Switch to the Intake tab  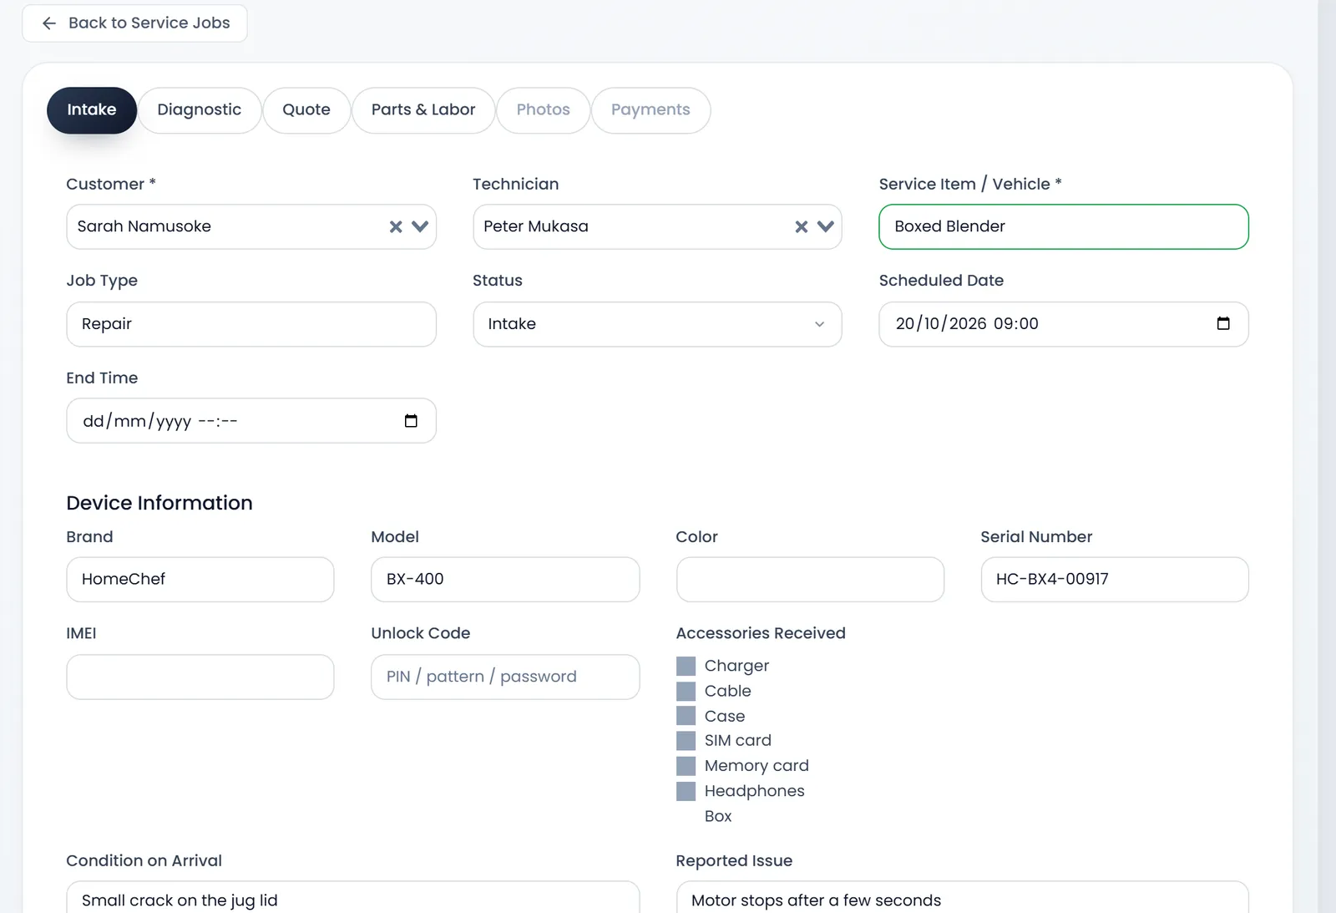(92, 110)
